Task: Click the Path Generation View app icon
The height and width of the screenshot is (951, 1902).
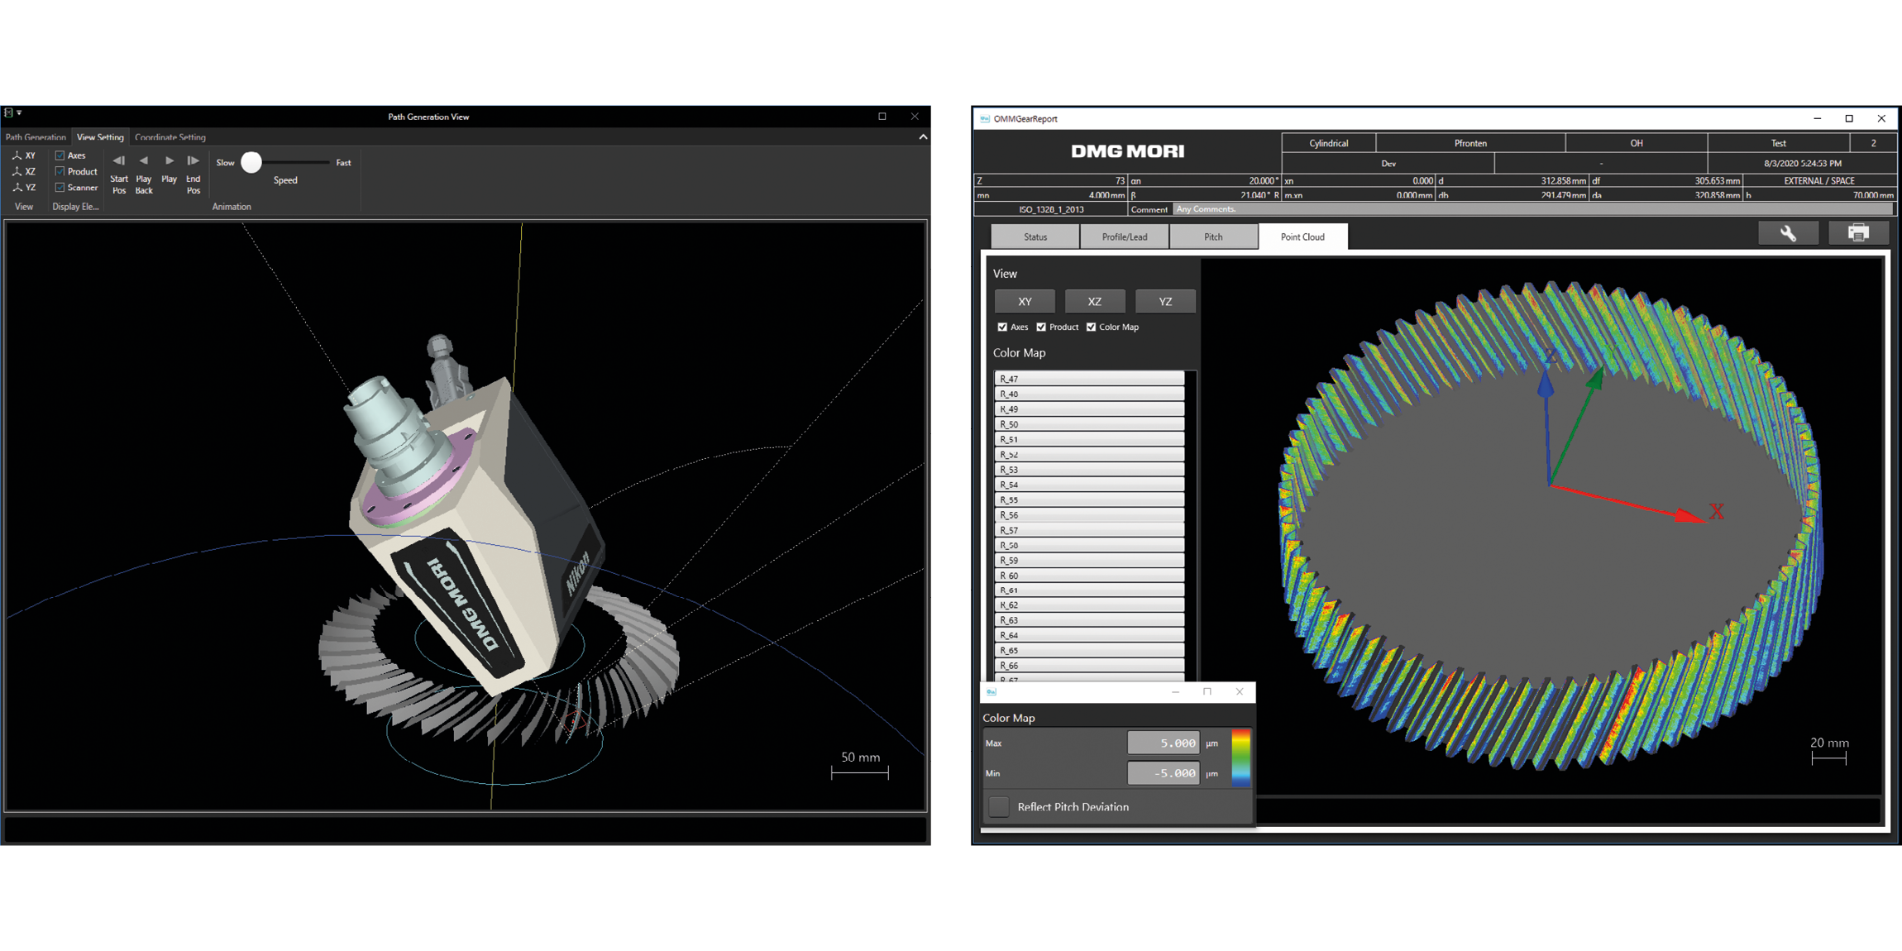Action: click(8, 112)
